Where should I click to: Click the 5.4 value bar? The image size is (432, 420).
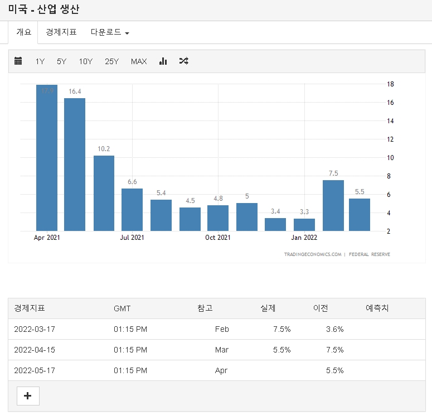(x=161, y=215)
